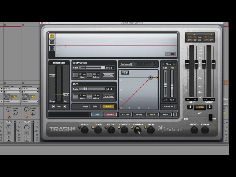Open the Graph settings
The image size is (236, 177).
point(152,115)
